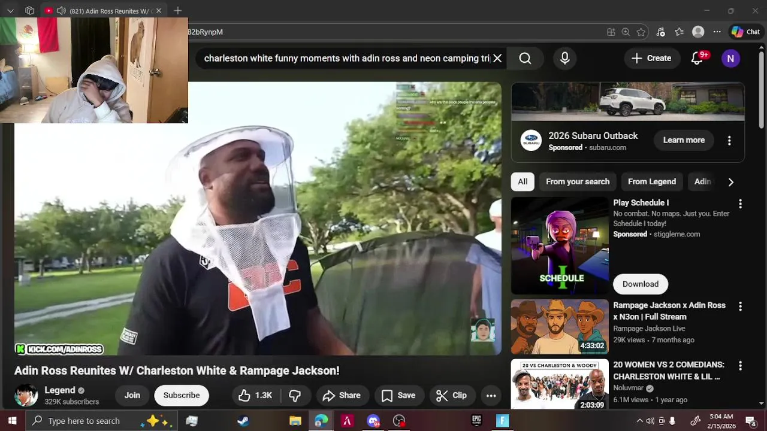The width and height of the screenshot is (767, 431).
Task: Share the video
Action: (342, 395)
